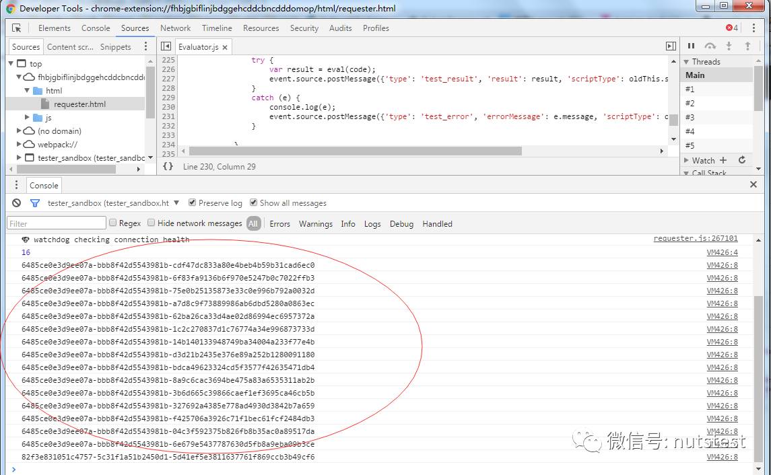This screenshot has width=771, height=475.
Task: Switch to the Console panel tab
Action: [96, 28]
